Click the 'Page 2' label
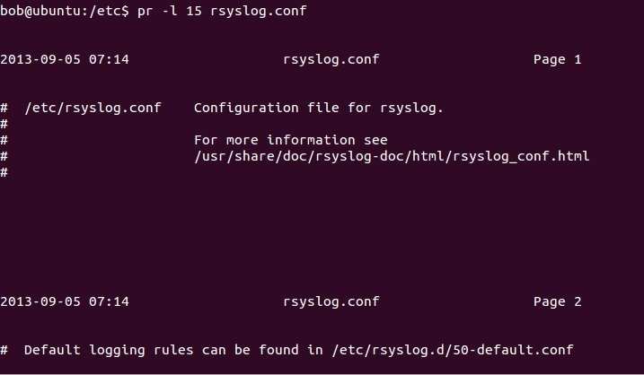Viewport: 644px width, 375px height. [558, 302]
